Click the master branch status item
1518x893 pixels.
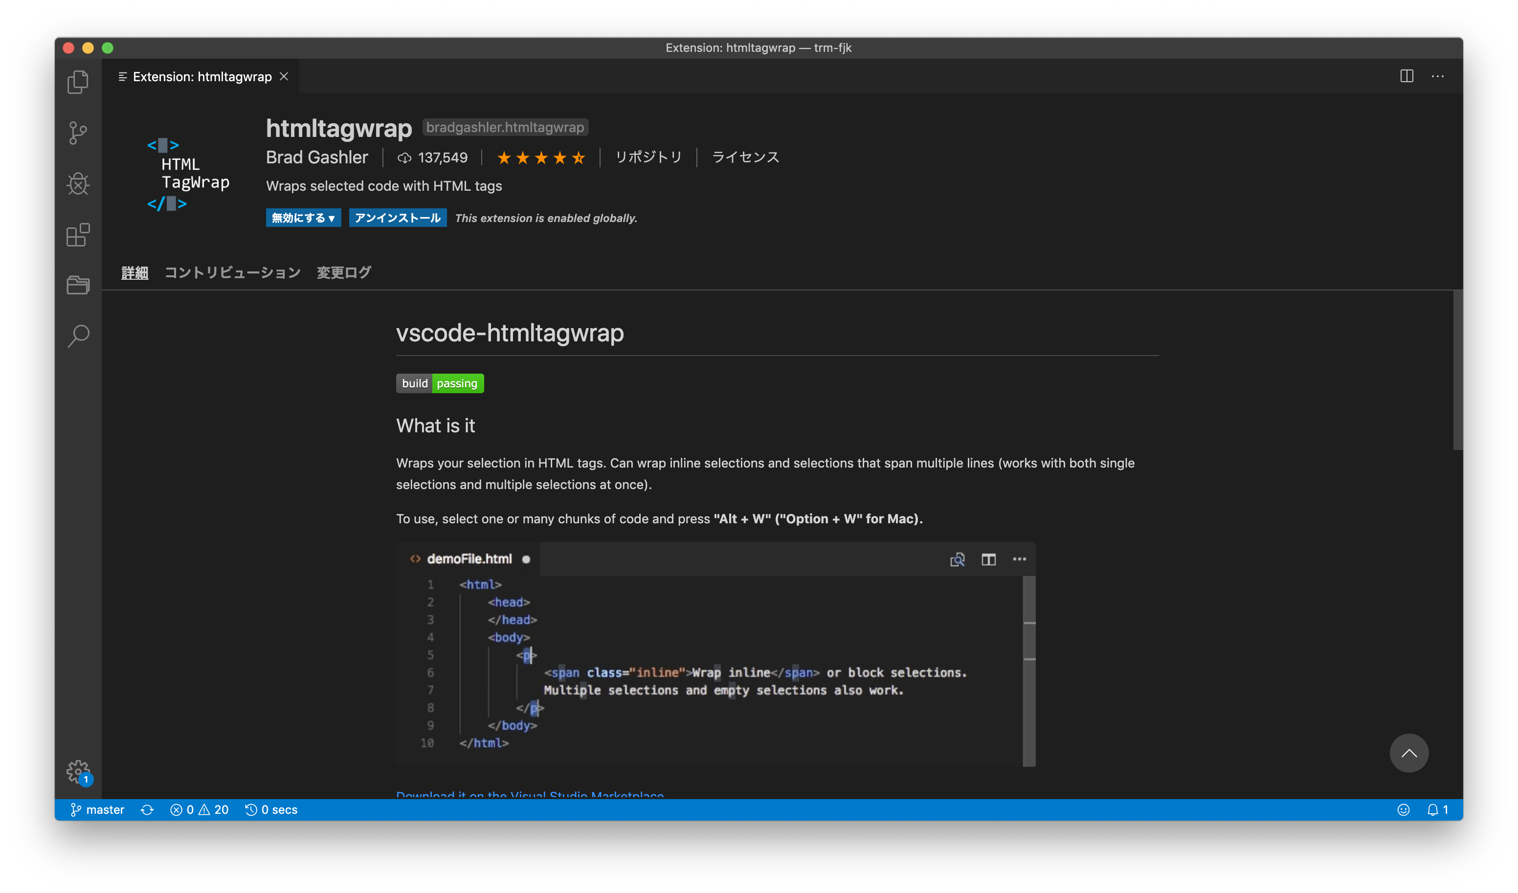[97, 809]
